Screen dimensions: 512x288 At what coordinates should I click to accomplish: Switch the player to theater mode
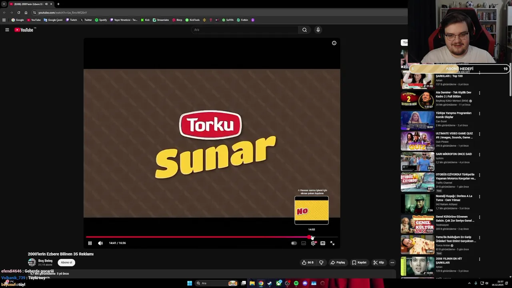[323, 243]
